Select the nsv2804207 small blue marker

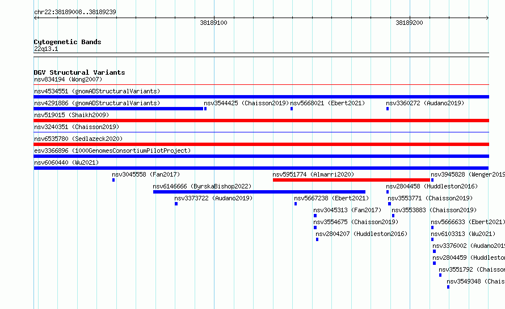(317, 239)
